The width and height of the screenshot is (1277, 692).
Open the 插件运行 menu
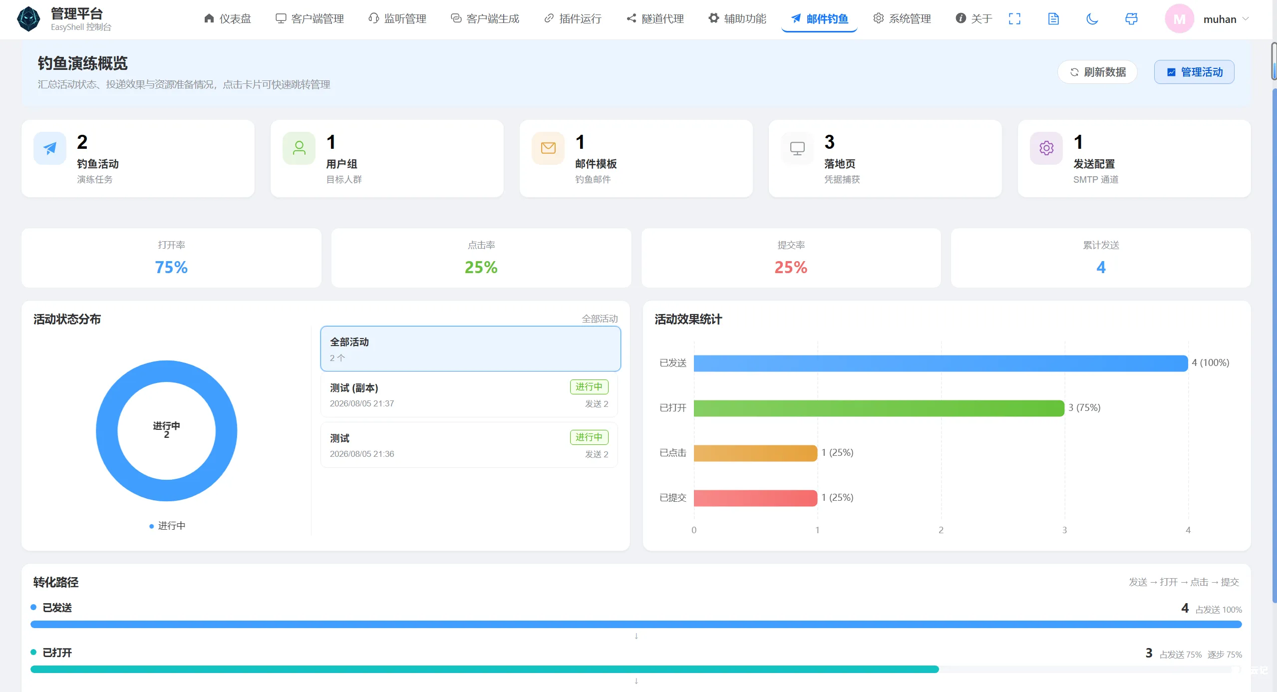pyautogui.click(x=573, y=19)
